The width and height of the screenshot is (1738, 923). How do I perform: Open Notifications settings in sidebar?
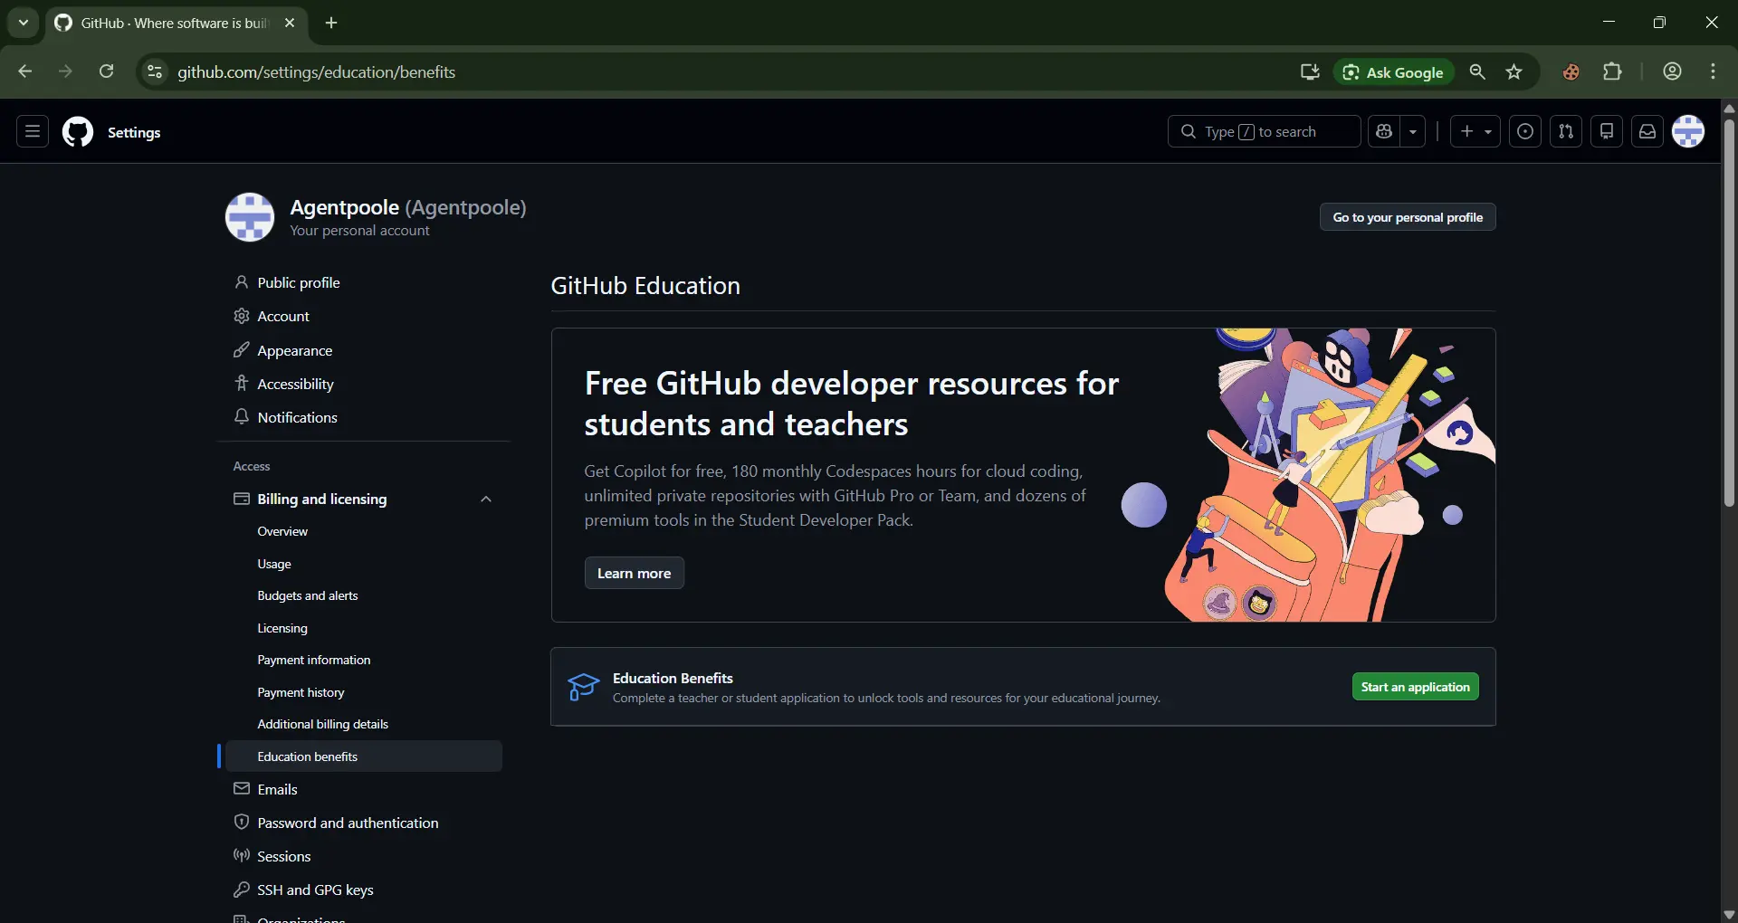click(x=363, y=417)
